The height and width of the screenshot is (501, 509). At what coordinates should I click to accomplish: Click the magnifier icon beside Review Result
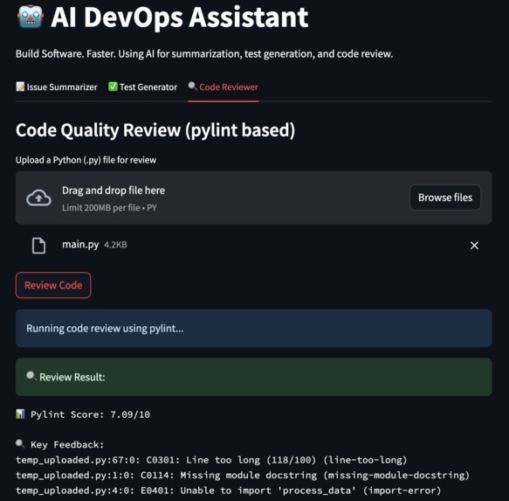(x=31, y=376)
